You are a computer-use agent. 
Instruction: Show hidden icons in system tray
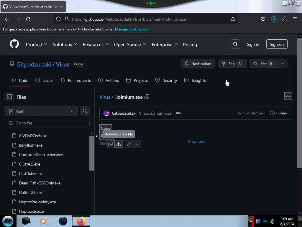pos(251,221)
